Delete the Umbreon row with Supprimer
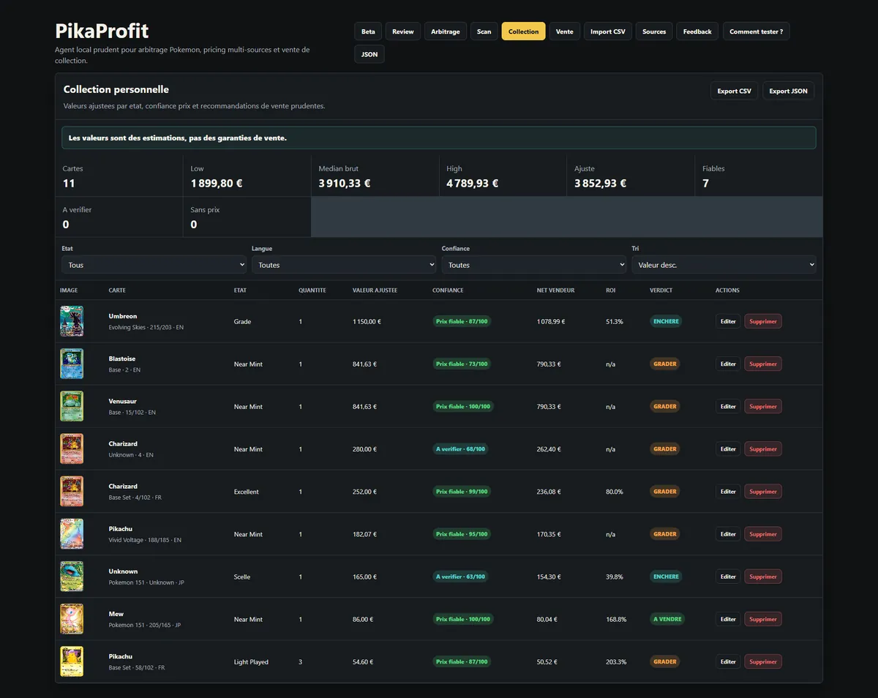 (763, 321)
